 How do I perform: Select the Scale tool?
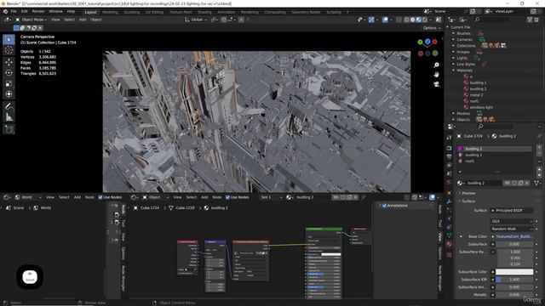click(x=9, y=83)
